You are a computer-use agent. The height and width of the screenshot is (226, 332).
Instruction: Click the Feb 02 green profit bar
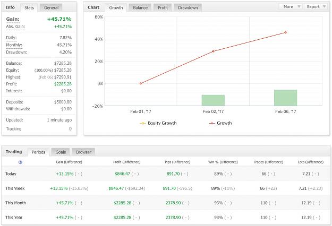tap(213, 100)
